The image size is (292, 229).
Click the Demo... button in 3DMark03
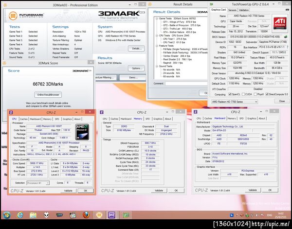133,77
